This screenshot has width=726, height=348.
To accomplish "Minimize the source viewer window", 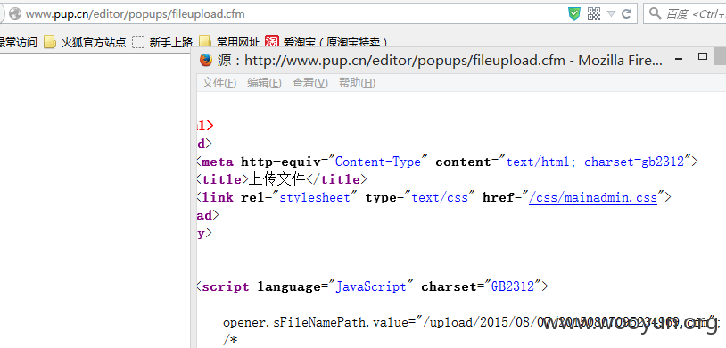I will [x=680, y=59].
